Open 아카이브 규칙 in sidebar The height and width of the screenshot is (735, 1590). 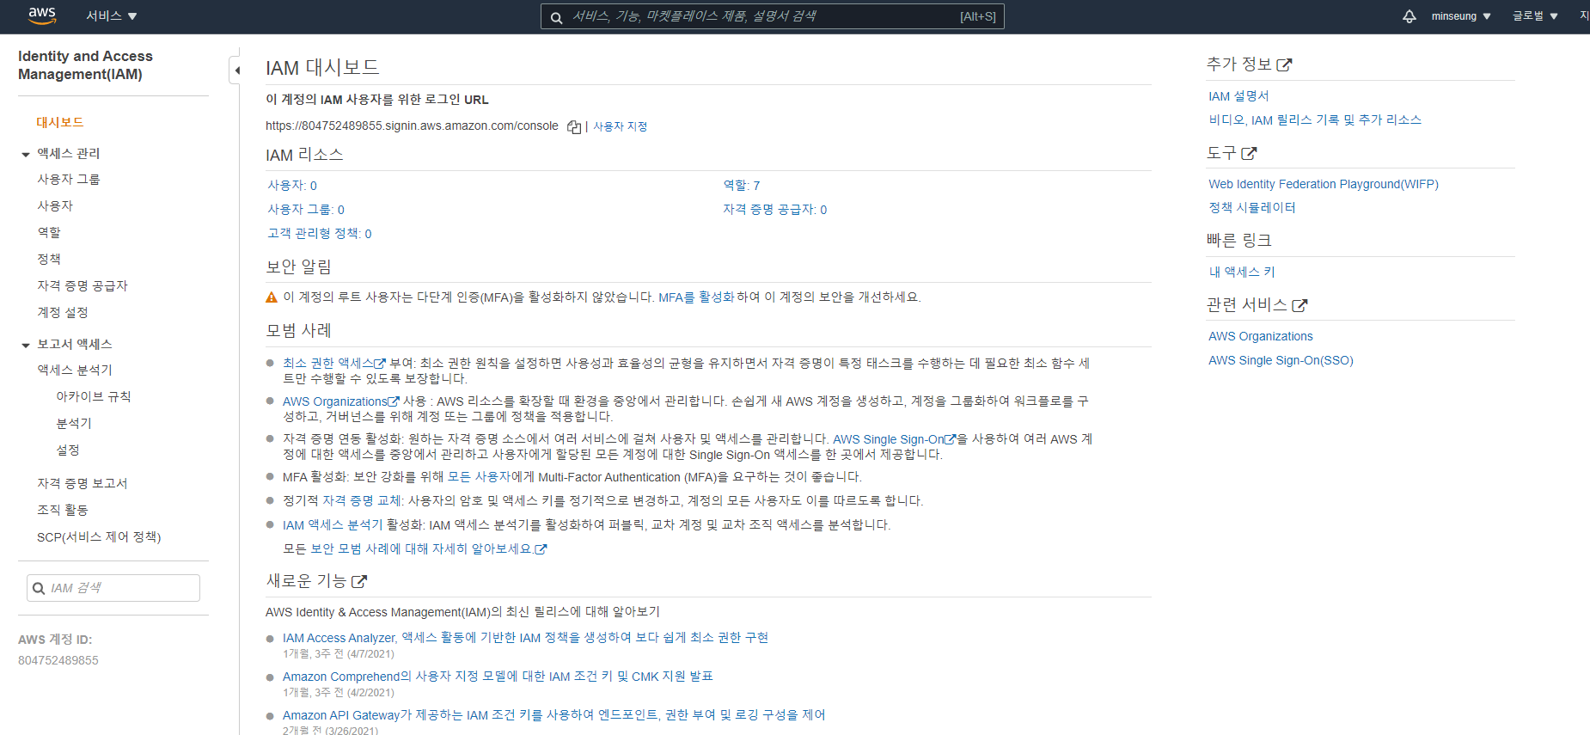click(x=94, y=396)
